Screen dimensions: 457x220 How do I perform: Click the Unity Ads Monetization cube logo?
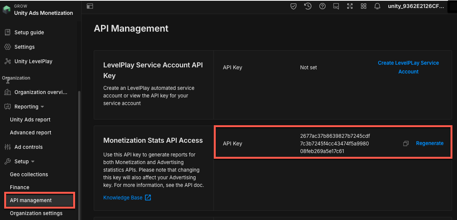[6, 10]
